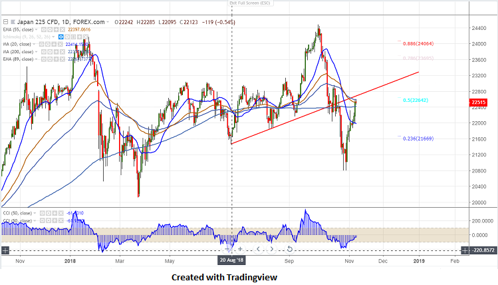
Task: Click the plus icon in the Ichimoku row
Action: tap(80, 37)
